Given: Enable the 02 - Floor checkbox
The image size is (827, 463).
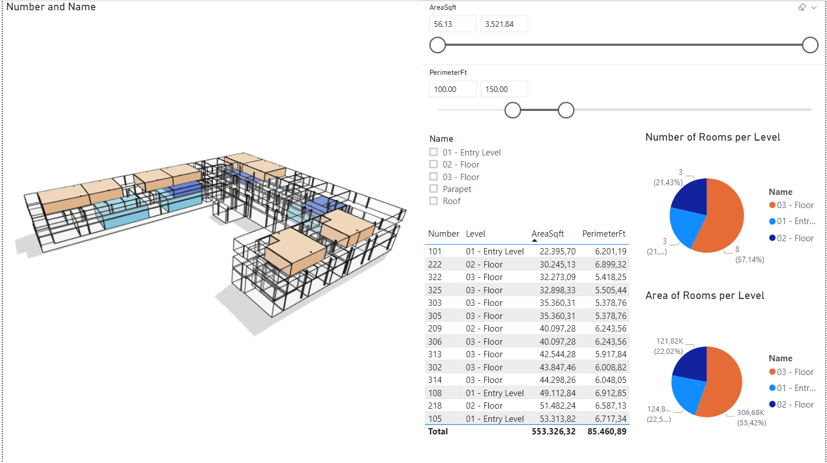Looking at the screenshot, I should tap(433, 165).
